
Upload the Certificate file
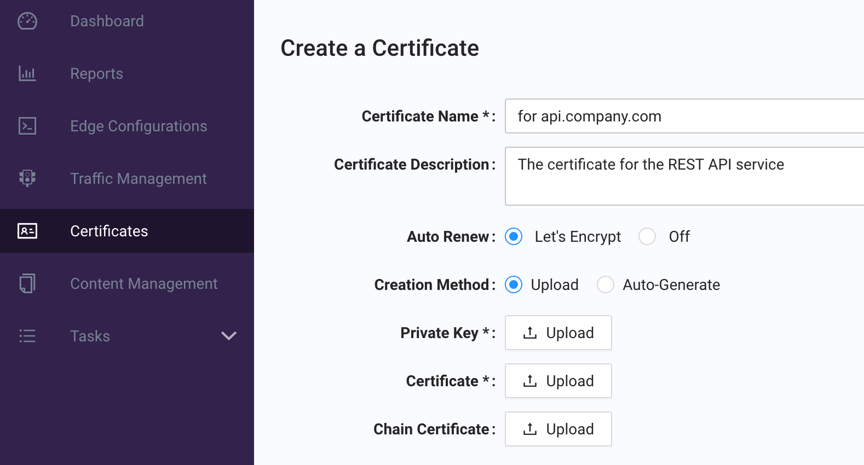click(558, 381)
